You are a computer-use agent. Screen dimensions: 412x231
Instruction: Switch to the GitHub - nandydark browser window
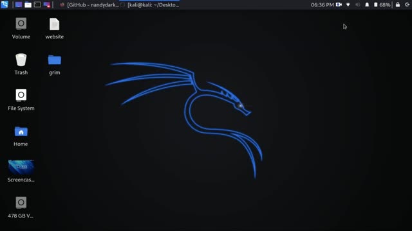89,4
